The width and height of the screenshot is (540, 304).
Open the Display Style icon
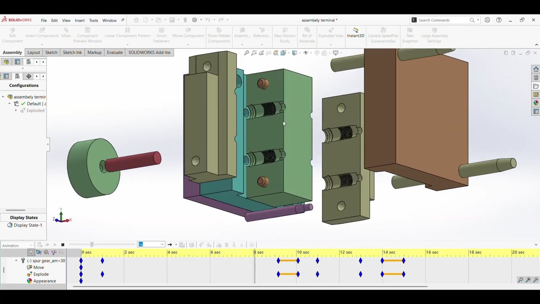click(294, 53)
